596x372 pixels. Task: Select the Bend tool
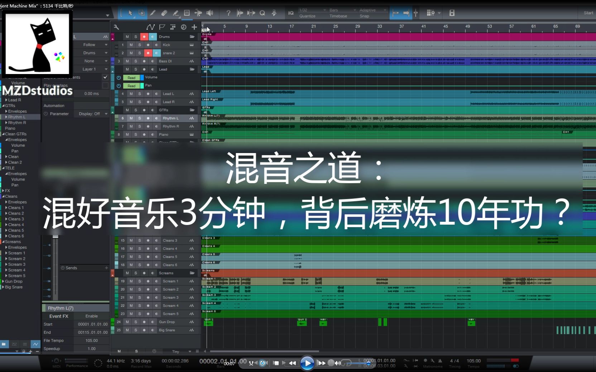(198, 13)
